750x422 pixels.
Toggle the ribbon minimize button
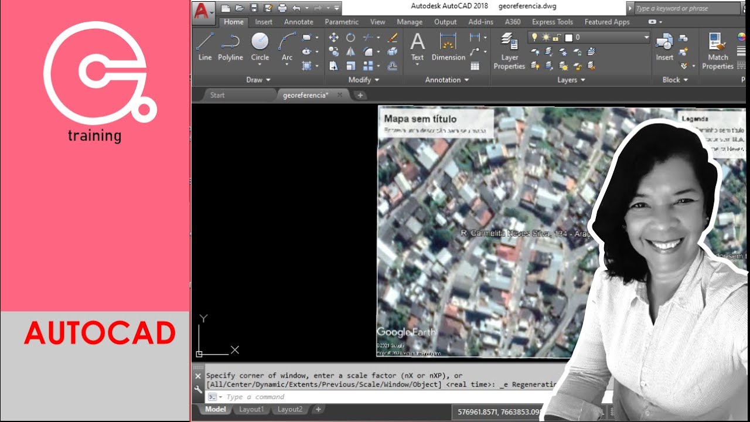tap(652, 22)
